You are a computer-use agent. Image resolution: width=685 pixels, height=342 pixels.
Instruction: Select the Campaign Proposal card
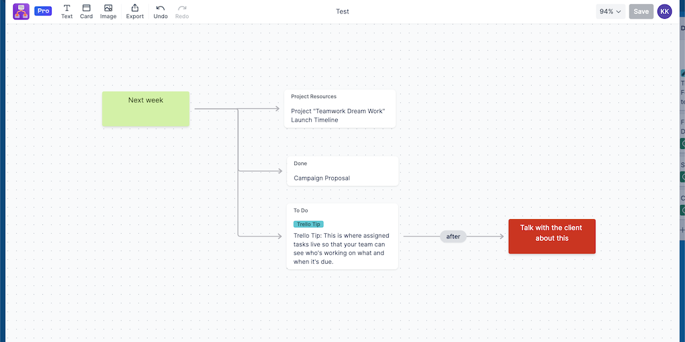pyautogui.click(x=342, y=172)
